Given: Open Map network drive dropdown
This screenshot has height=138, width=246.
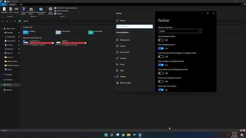Looking at the screenshot, I should [x=31, y=11].
